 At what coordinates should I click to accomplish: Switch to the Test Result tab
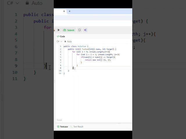(77, 127)
